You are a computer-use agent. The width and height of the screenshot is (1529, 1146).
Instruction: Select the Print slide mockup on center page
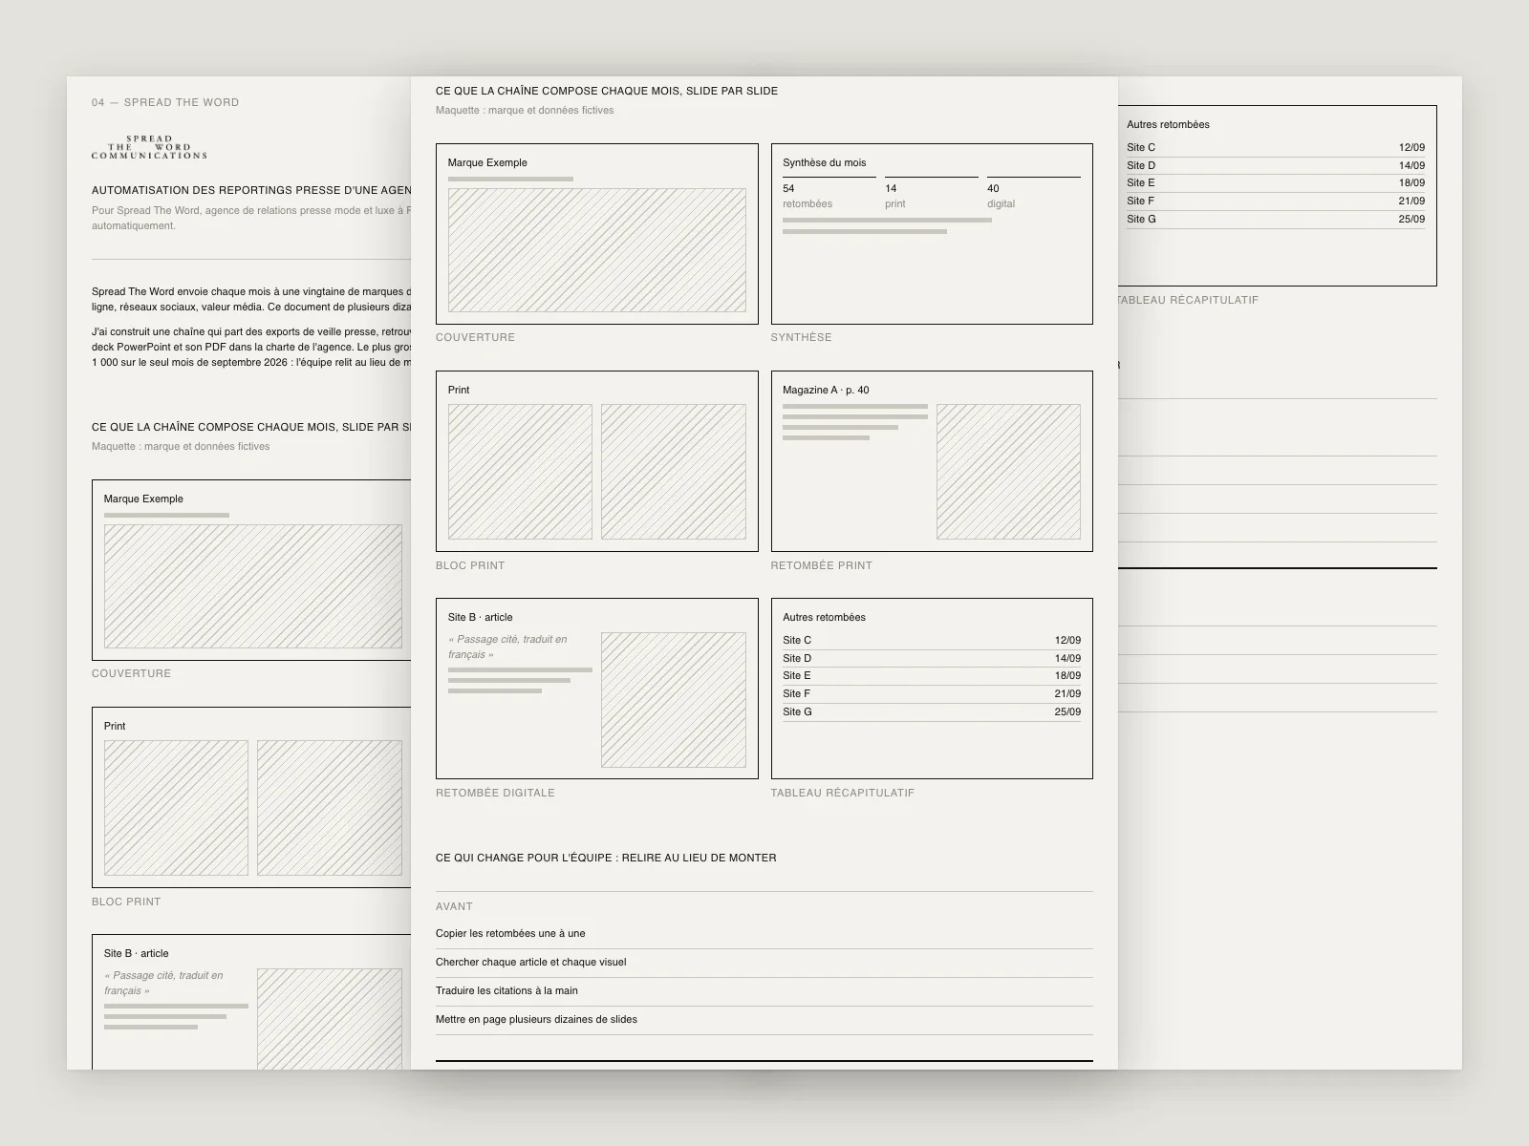[x=597, y=461]
